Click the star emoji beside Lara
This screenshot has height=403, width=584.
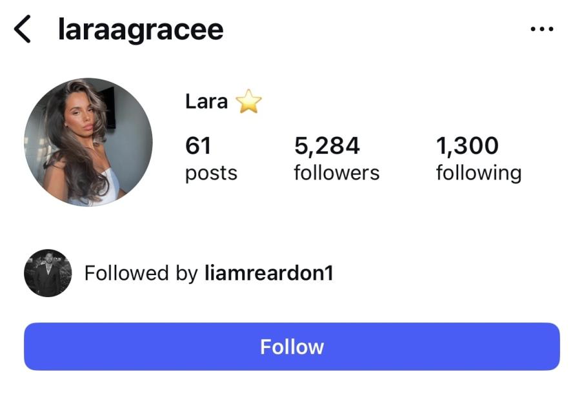(x=249, y=101)
